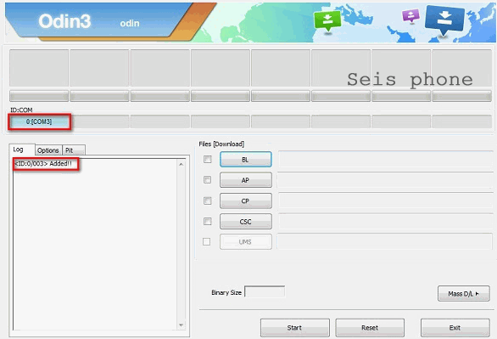Click the AP button to choose firmware
This screenshot has height=339, width=497.
point(246,180)
